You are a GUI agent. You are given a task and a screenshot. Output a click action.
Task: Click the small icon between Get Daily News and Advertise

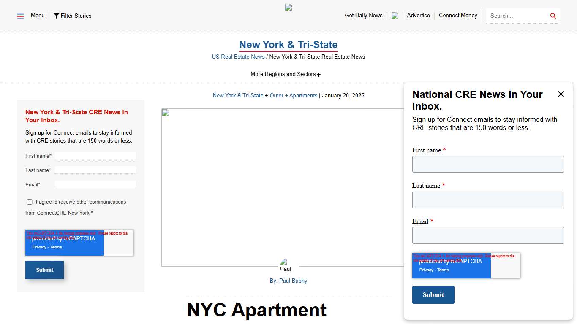pyautogui.click(x=395, y=16)
